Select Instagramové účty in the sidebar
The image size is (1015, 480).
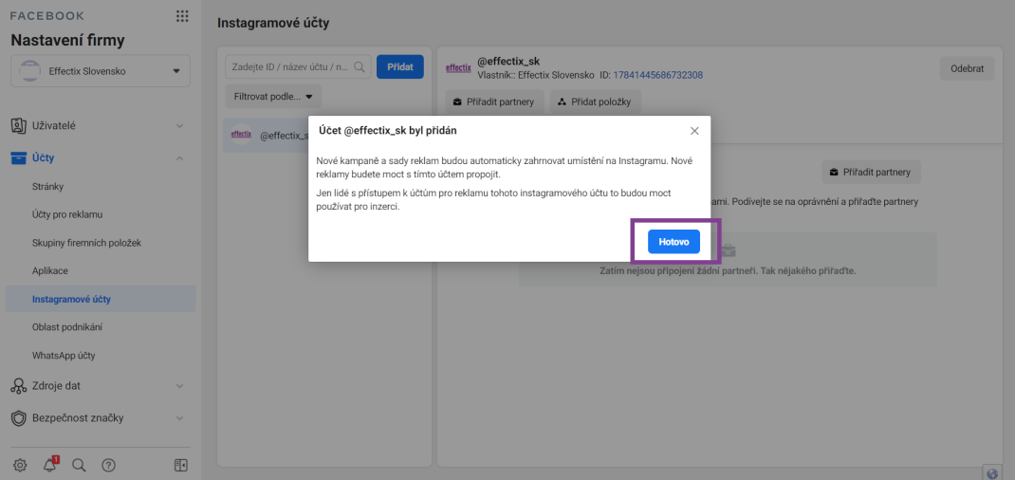tap(101, 300)
